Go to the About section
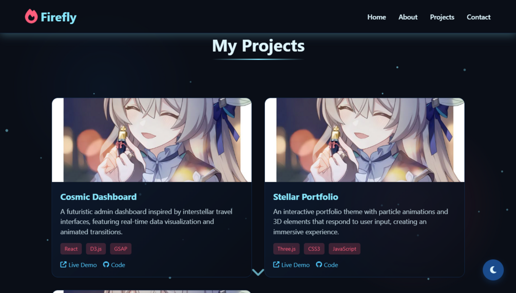The width and height of the screenshot is (516, 293). click(x=408, y=17)
